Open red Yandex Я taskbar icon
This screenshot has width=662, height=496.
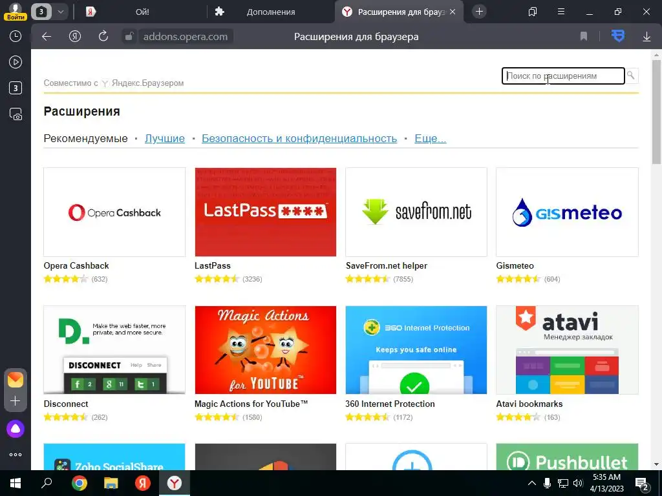[143, 483]
